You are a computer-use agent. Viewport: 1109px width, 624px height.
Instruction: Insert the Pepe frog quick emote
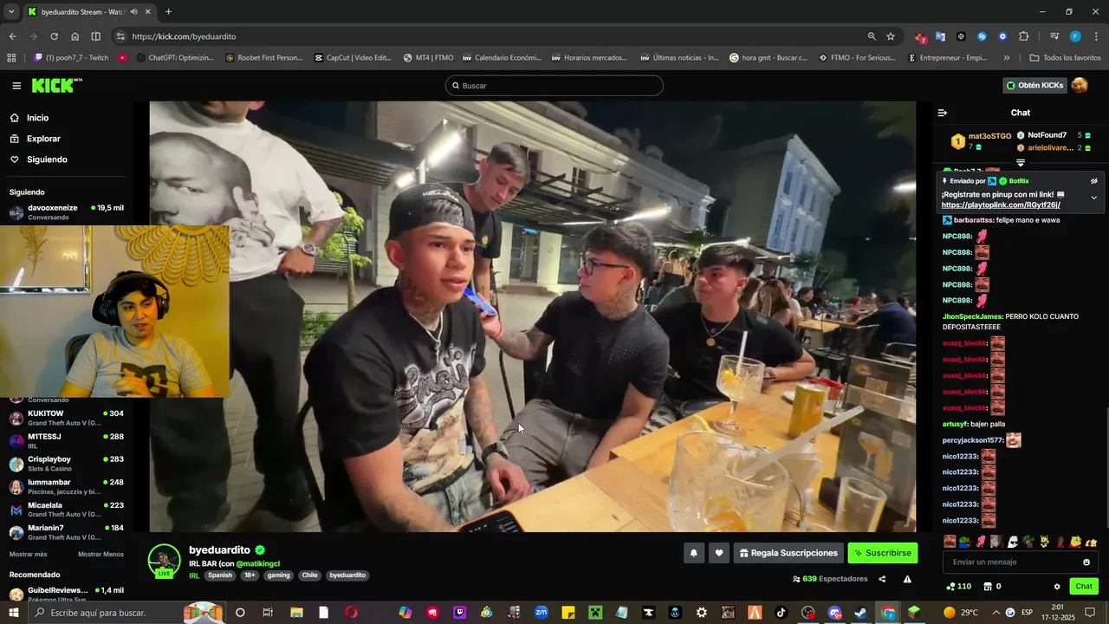965,542
